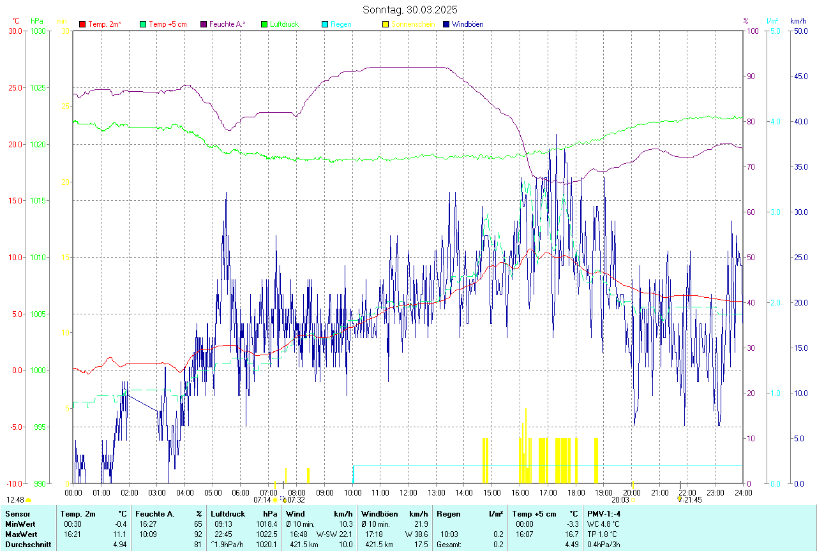Viewport: 817px width, 551px height.
Task: Click the sun icon beside 12:48
Action: 29,500
